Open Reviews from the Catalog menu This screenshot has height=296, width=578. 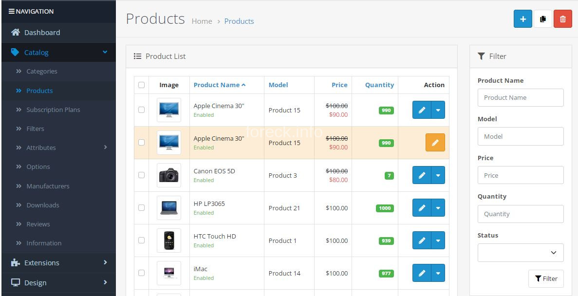pyautogui.click(x=37, y=224)
